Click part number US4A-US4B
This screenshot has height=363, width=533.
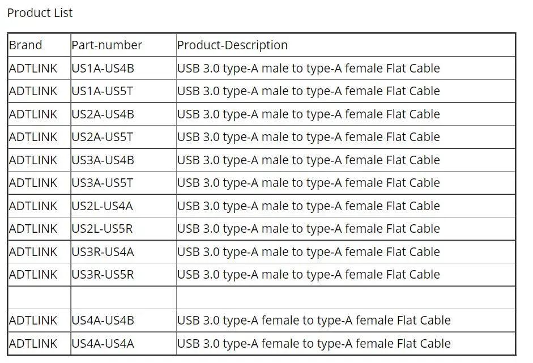[x=103, y=321]
